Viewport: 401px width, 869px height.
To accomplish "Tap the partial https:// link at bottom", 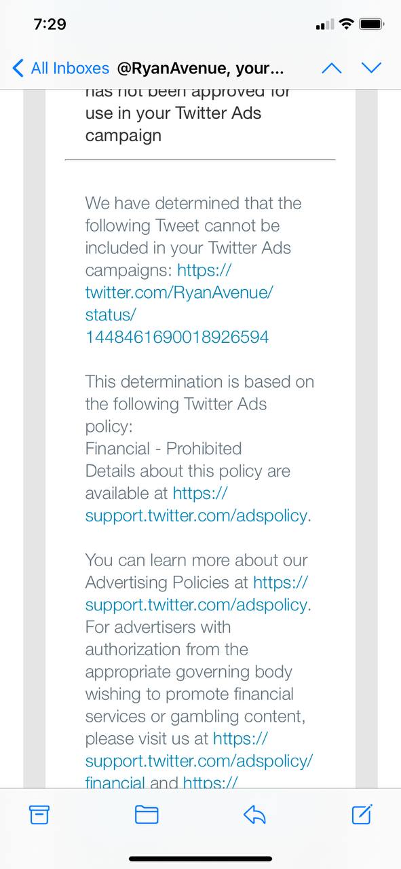I will coord(210,783).
